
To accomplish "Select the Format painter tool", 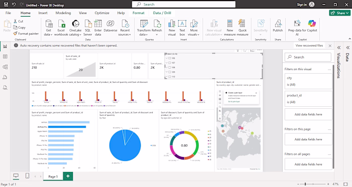I will tap(26, 34).
